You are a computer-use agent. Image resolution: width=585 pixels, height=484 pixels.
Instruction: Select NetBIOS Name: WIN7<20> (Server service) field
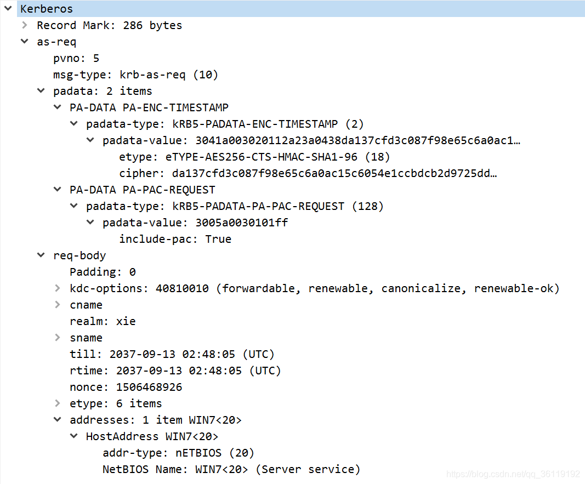tap(231, 469)
